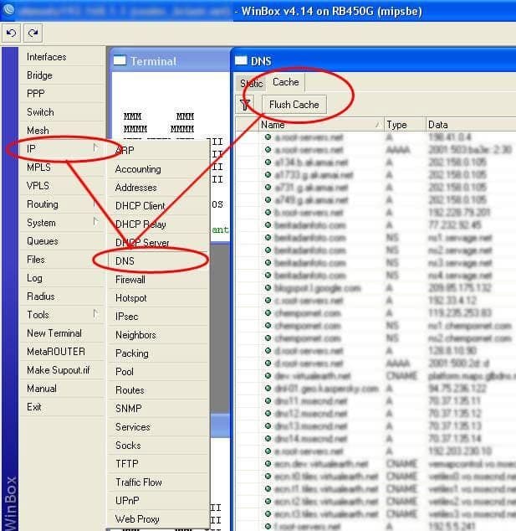Open the Mesh menu item
516x531 pixels.
(x=62, y=131)
